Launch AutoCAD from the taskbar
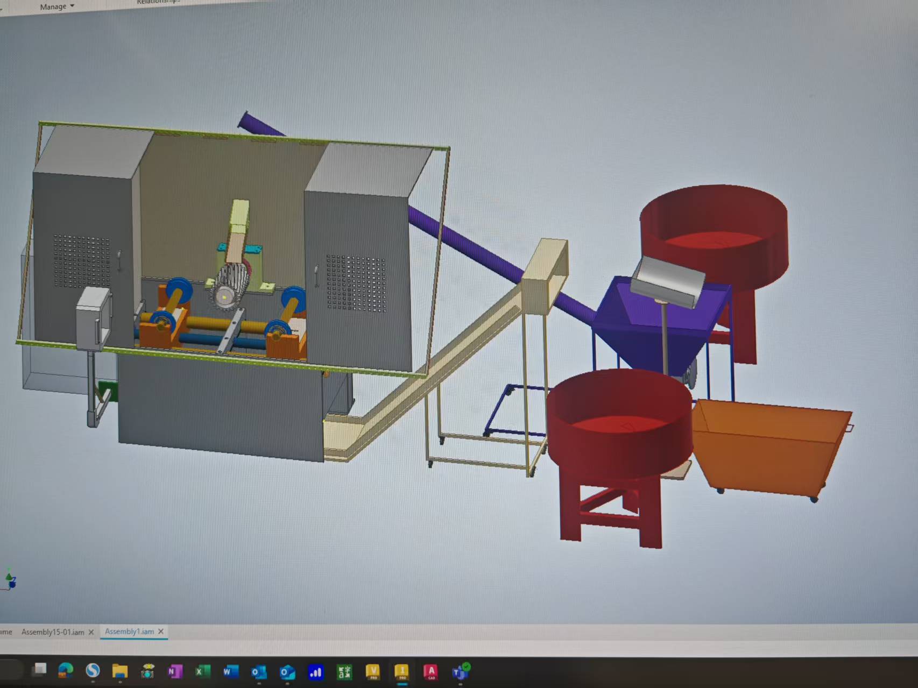The image size is (918, 688). [x=430, y=671]
